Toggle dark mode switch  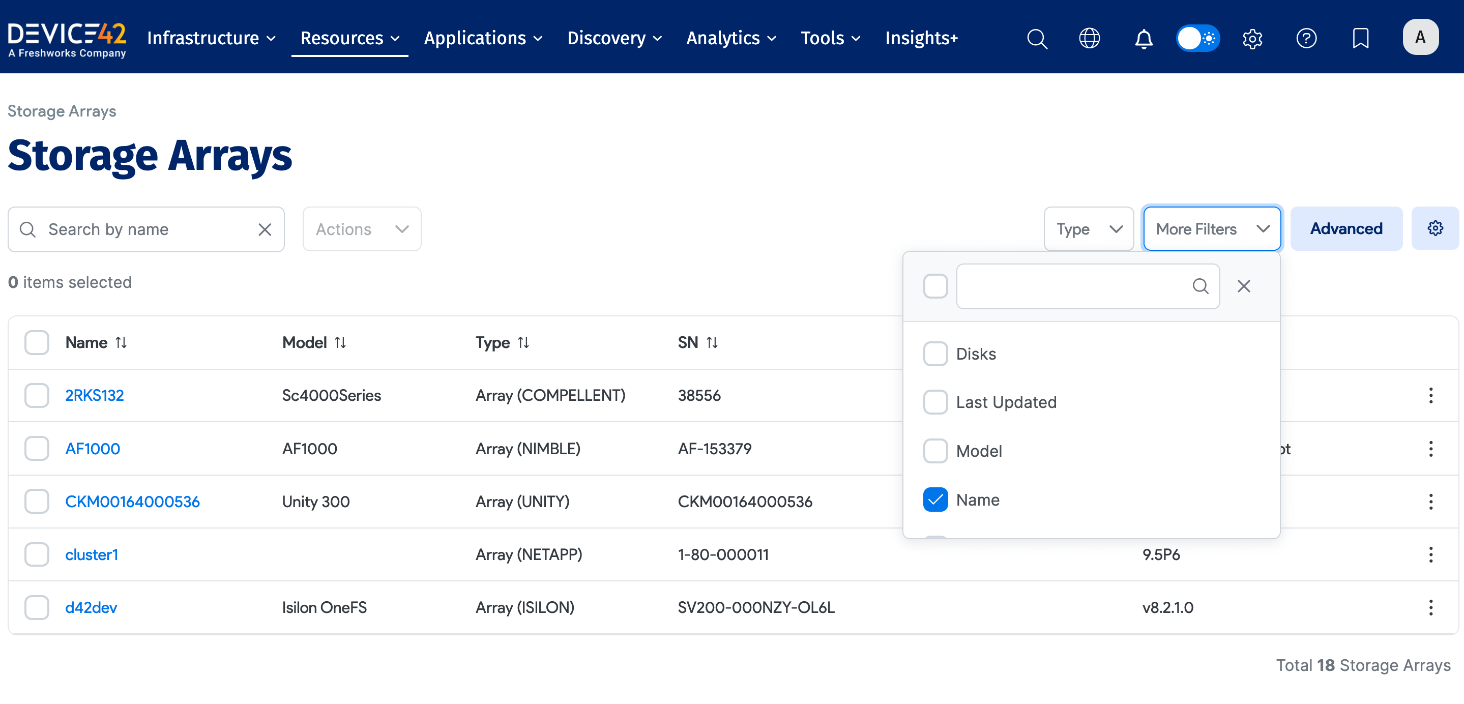click(x=1198, y=38)
